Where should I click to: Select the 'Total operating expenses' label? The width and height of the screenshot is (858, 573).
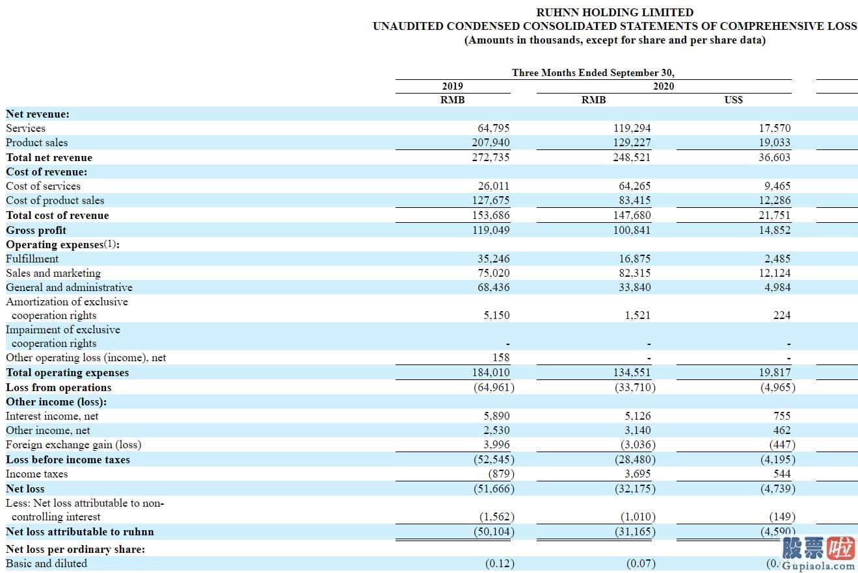point(68,373)
